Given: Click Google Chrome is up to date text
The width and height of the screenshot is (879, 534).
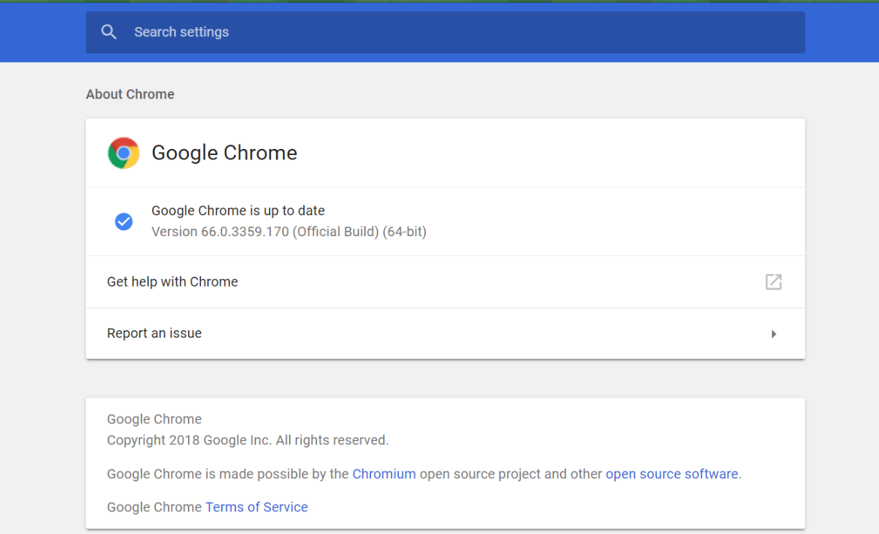Looking at the screenshot, I should [x=238, y=211].
